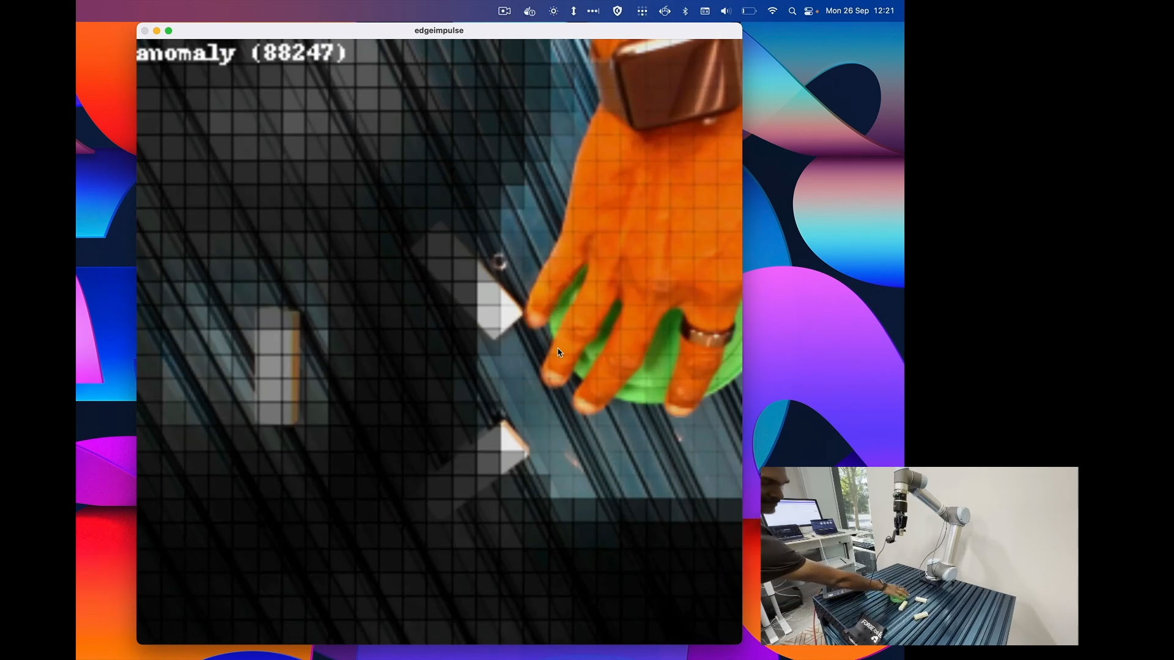
Task: Open the battery status menu
Action: point(749,11)
